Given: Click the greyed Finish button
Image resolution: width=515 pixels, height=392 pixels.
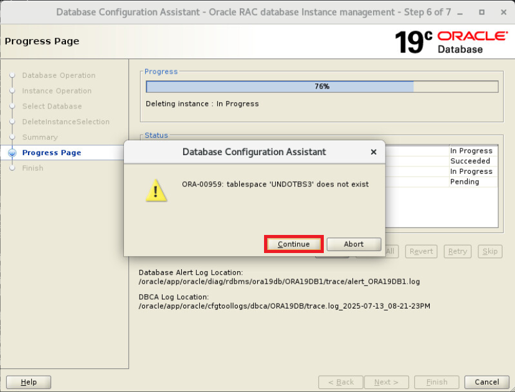Looking at the screenshot, I should tap(437, 382).
